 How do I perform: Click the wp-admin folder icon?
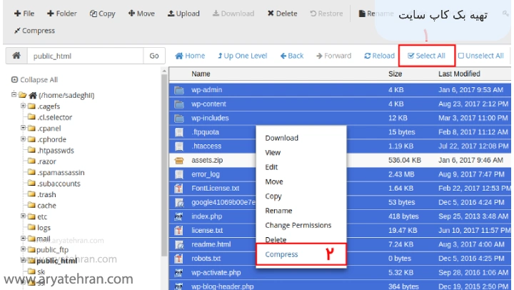(179, 91)
